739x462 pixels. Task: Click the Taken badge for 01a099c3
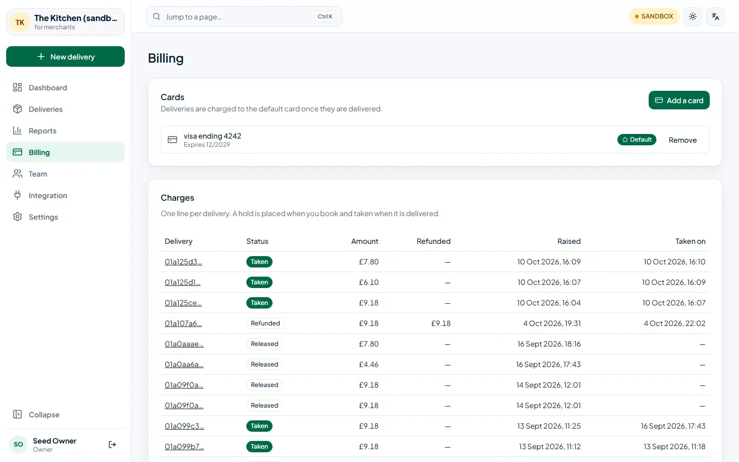coord(259,426)
